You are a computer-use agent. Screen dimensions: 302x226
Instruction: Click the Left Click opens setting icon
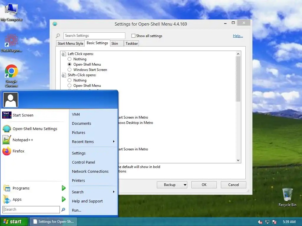pos(64,54)
